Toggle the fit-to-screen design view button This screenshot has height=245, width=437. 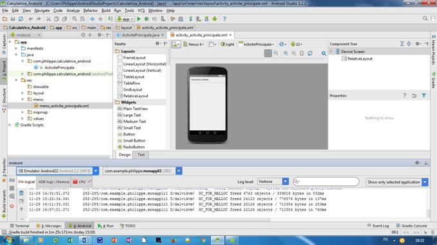tap(268, 53)
